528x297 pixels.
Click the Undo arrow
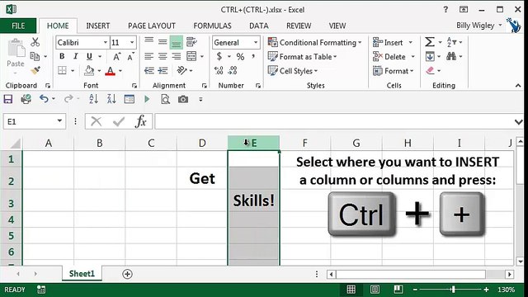click(44, 99)
